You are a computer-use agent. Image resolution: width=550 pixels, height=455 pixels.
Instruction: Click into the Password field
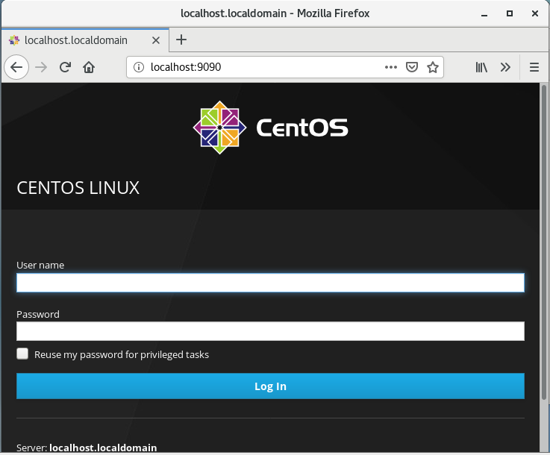270,331
